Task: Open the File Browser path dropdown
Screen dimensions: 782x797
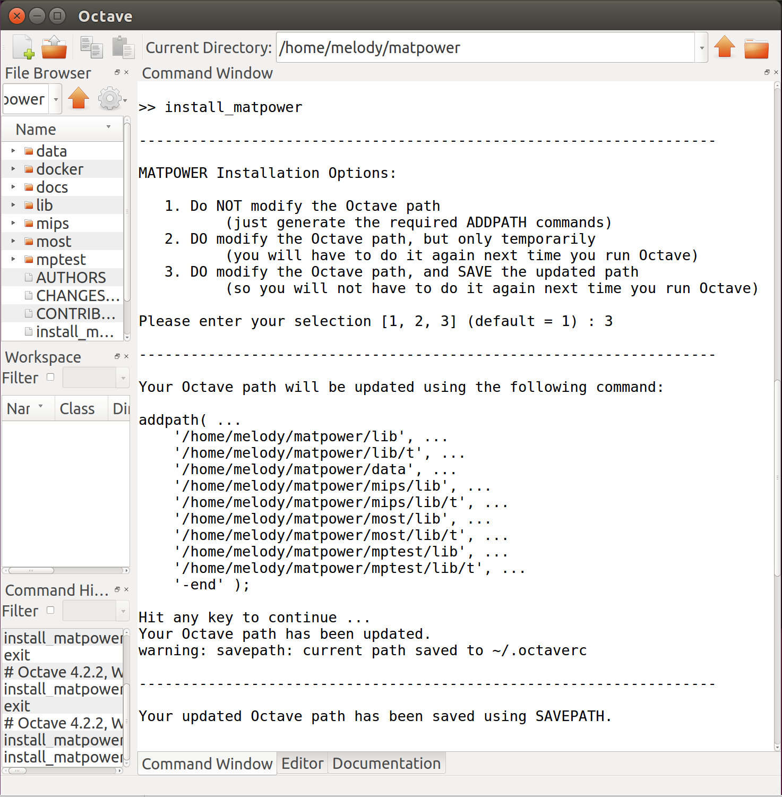Action: 56,99
